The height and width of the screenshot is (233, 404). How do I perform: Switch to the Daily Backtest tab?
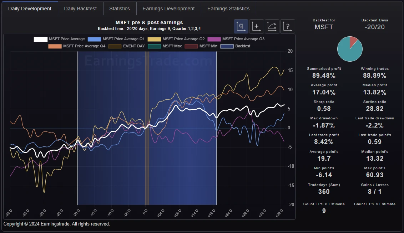[x=80, y=9]
